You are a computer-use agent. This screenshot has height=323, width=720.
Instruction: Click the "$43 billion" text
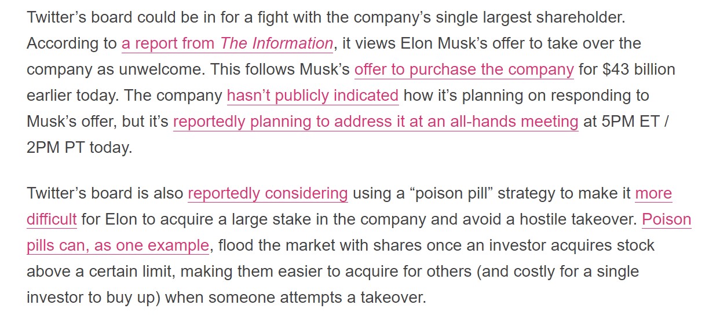click(639, 69)
